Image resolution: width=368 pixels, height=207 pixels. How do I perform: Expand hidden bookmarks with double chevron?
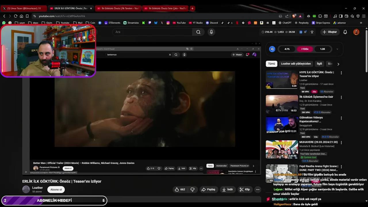point(361,23)
